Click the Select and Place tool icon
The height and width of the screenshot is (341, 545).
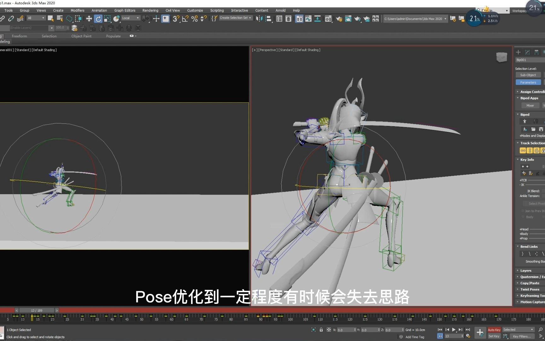pyautogui.click(x=116, y=19)
